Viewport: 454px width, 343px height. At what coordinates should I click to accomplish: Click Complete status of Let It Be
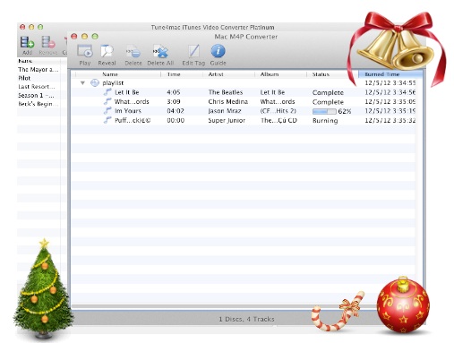328,92
